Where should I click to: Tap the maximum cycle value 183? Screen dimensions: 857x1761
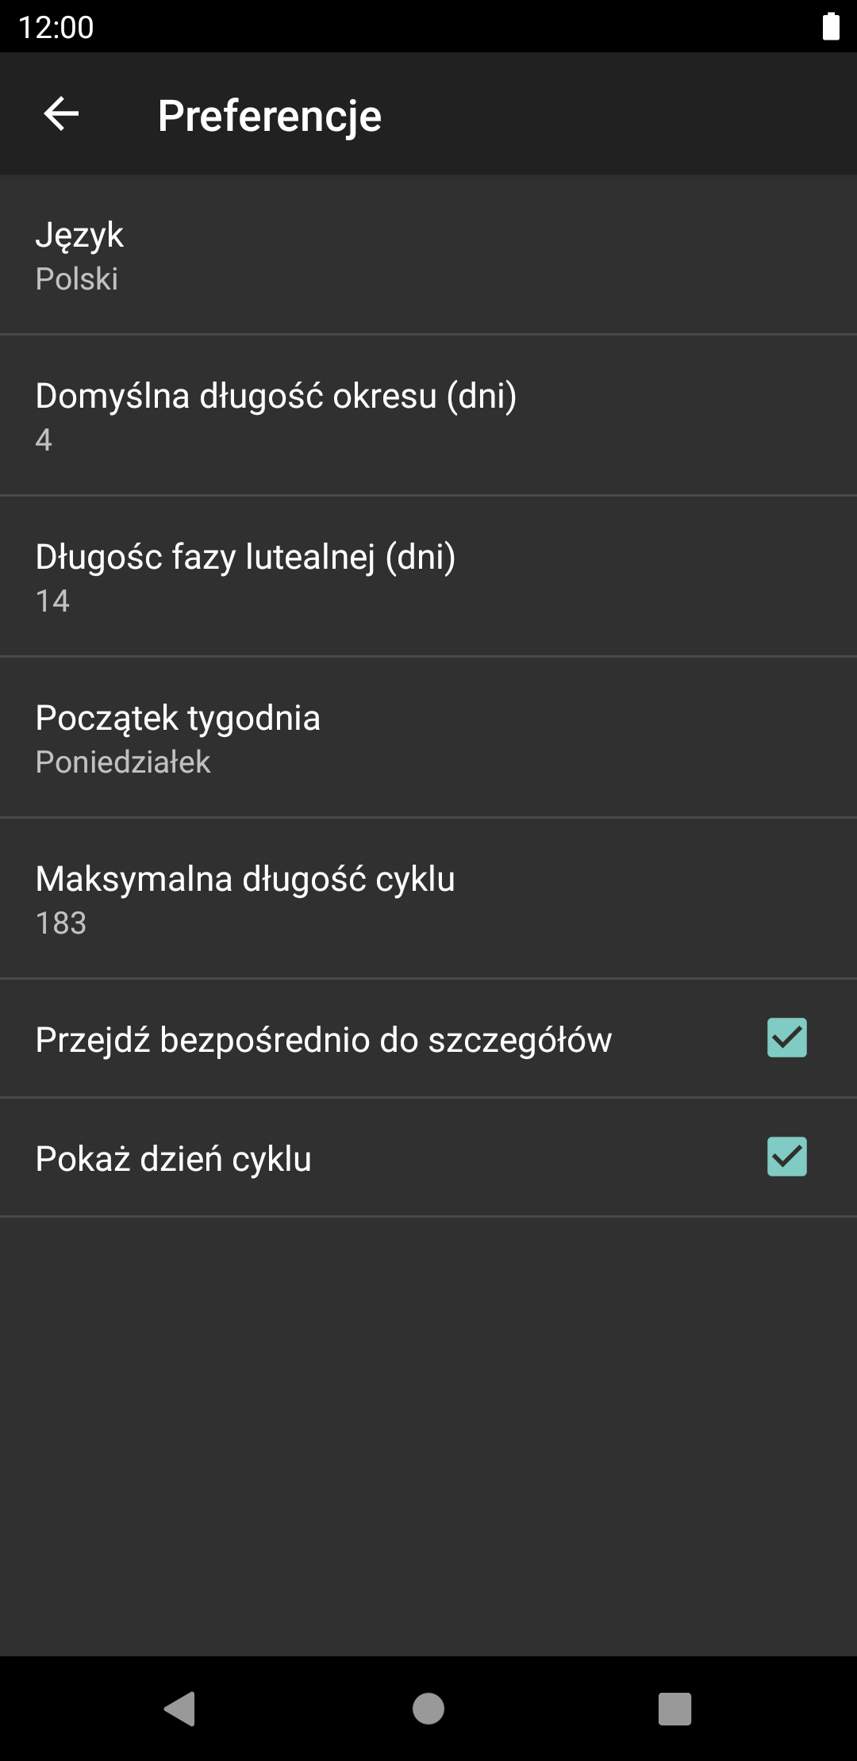(61, 923)
